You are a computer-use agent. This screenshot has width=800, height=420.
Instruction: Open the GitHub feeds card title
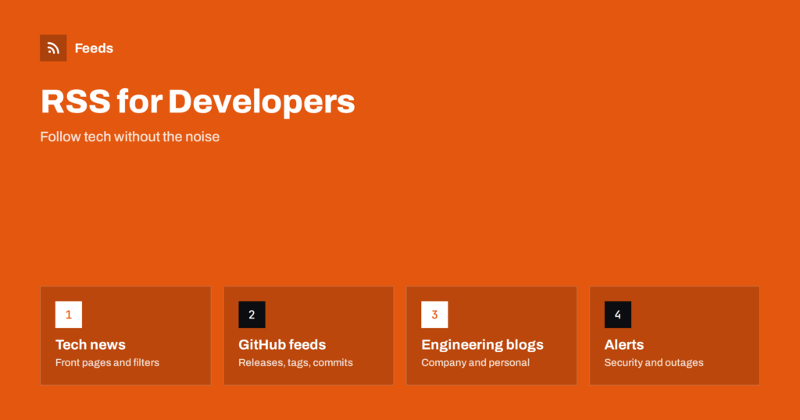282,344
